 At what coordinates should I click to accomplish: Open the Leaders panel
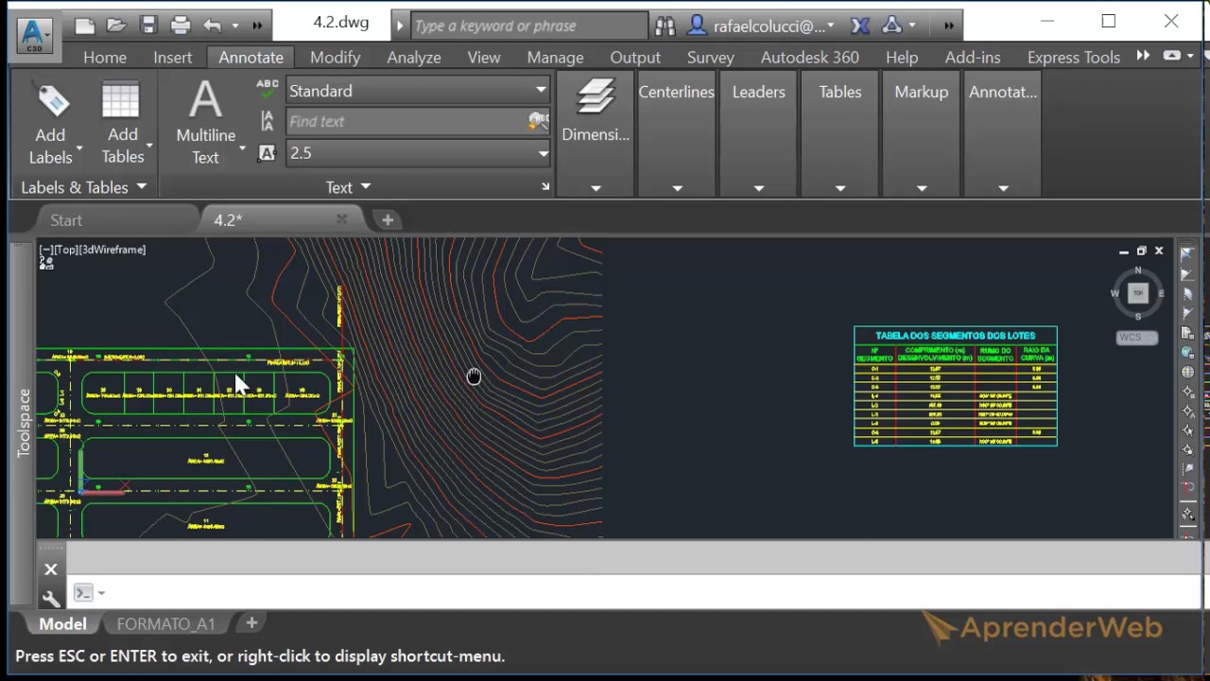(759, 134)
